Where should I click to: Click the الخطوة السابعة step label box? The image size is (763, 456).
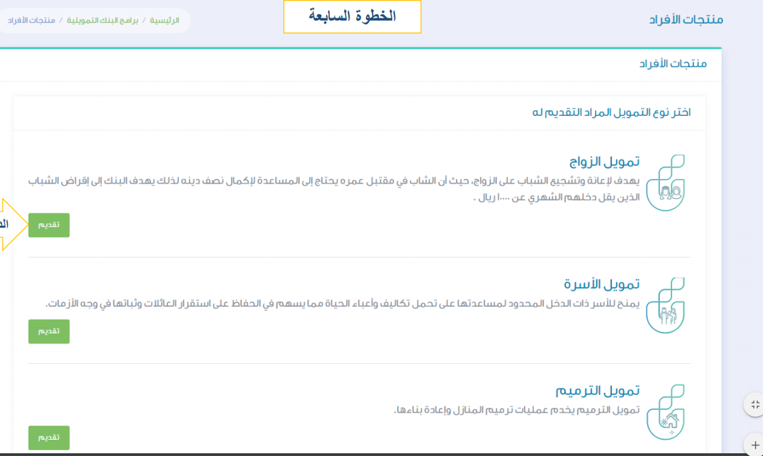[x=352, y=16]
